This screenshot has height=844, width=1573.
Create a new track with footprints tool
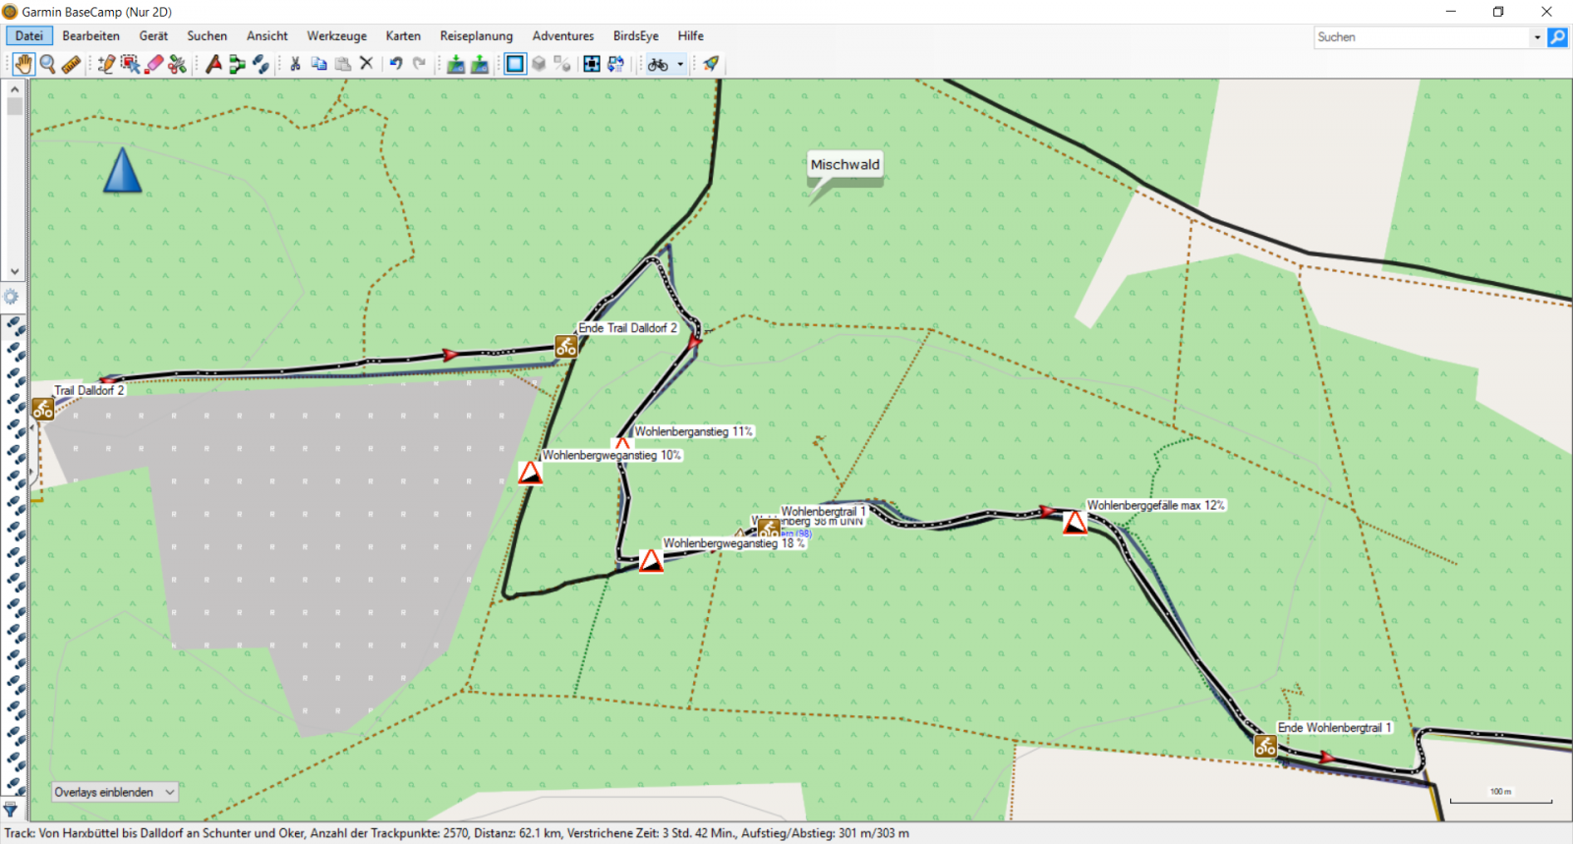(x=261, y=64)
